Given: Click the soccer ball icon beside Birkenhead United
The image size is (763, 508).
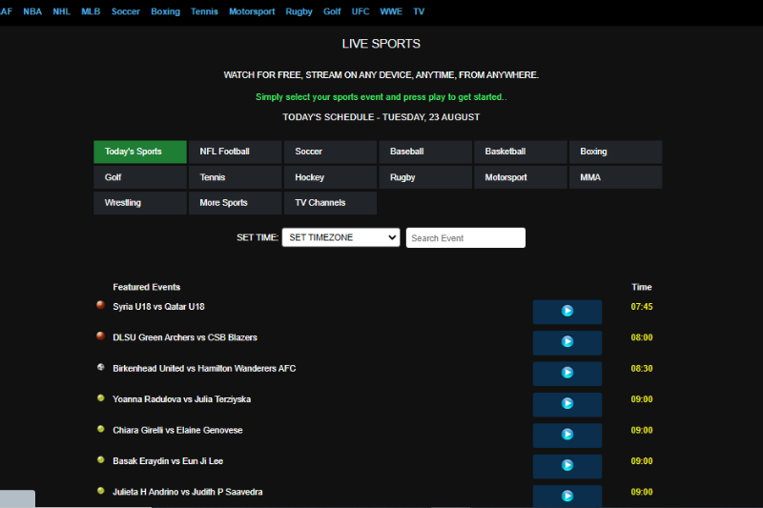Looking at the screenshot, I should coord(101,367).
